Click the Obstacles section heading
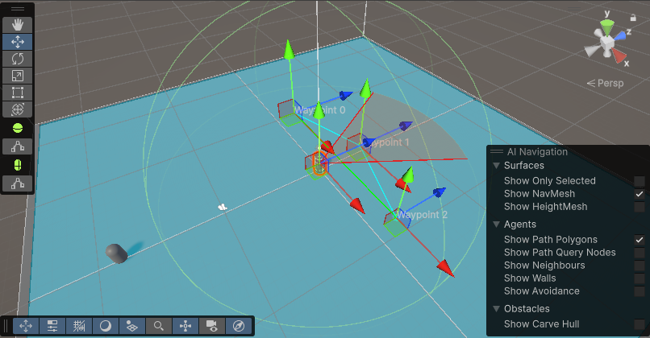The width and height of the screenshot is (650, 338). coord(527,309)
